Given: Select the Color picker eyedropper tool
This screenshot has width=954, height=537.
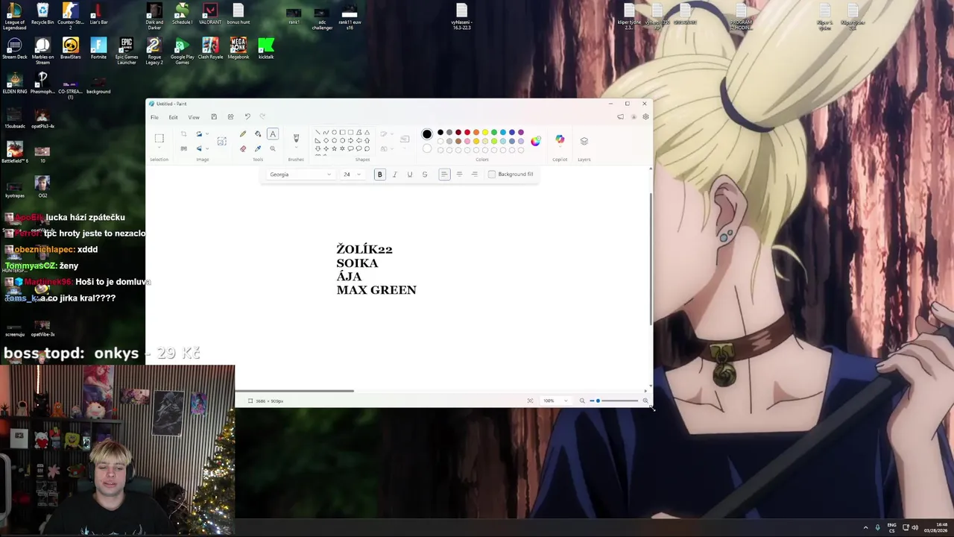Looking at the screenshot, I should click(258, 148).
